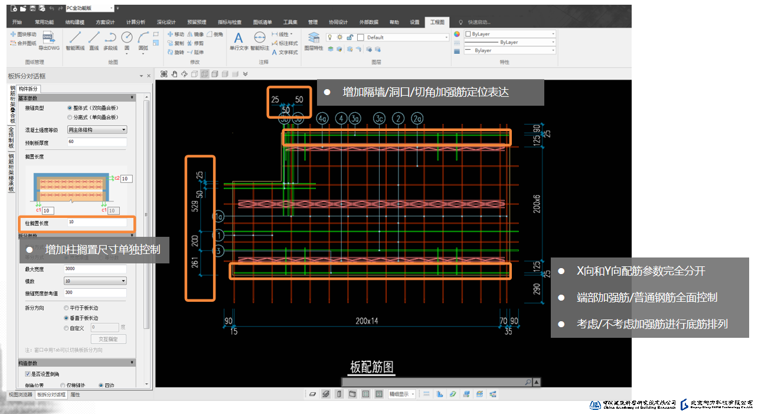The width and height of the screenshot is (758, 414).
Task: Choose the 单行文字 single-line text tool
Action: coord(238,41)
